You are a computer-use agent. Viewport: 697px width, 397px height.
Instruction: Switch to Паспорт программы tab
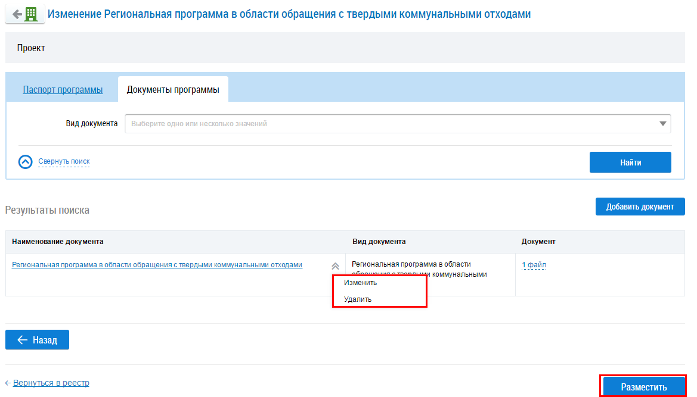(63, 90)
